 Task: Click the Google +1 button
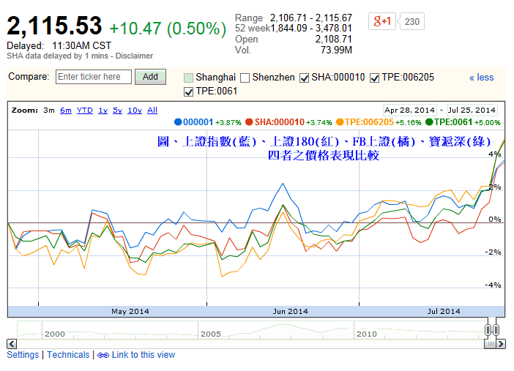(382, 21)
